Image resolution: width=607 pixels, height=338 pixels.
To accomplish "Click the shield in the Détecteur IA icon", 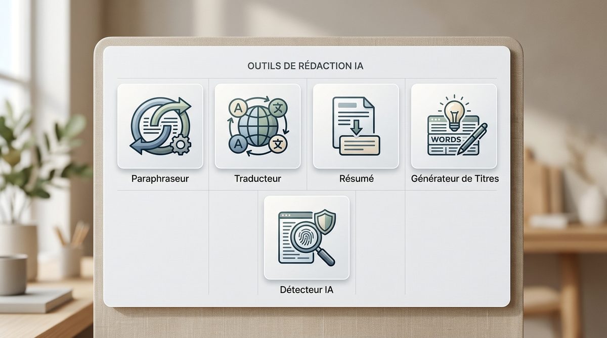I will [323, 220].
